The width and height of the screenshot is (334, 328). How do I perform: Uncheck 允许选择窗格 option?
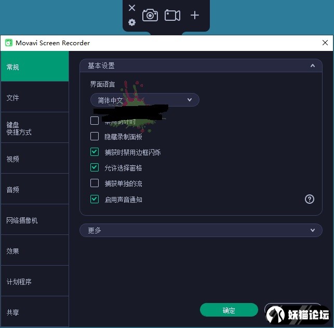pyautogui.click(x=95, y=167)
